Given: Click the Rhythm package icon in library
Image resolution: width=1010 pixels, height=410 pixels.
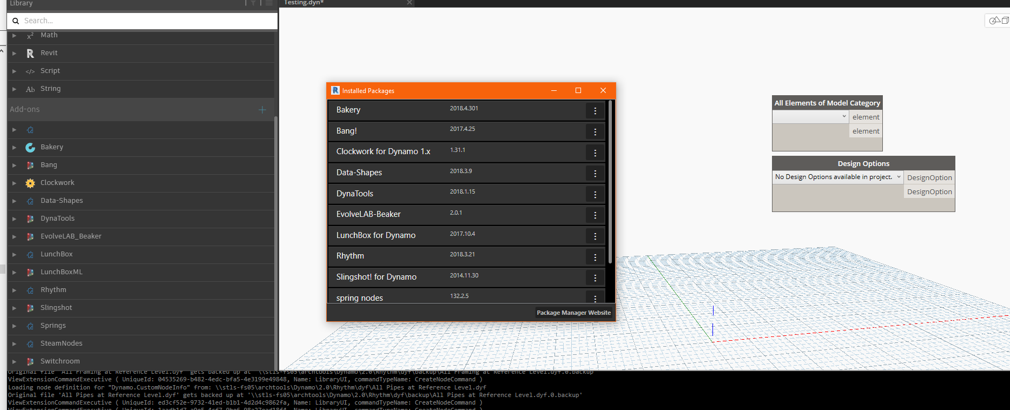Looking at the screenshot, I should coord(30,290).
